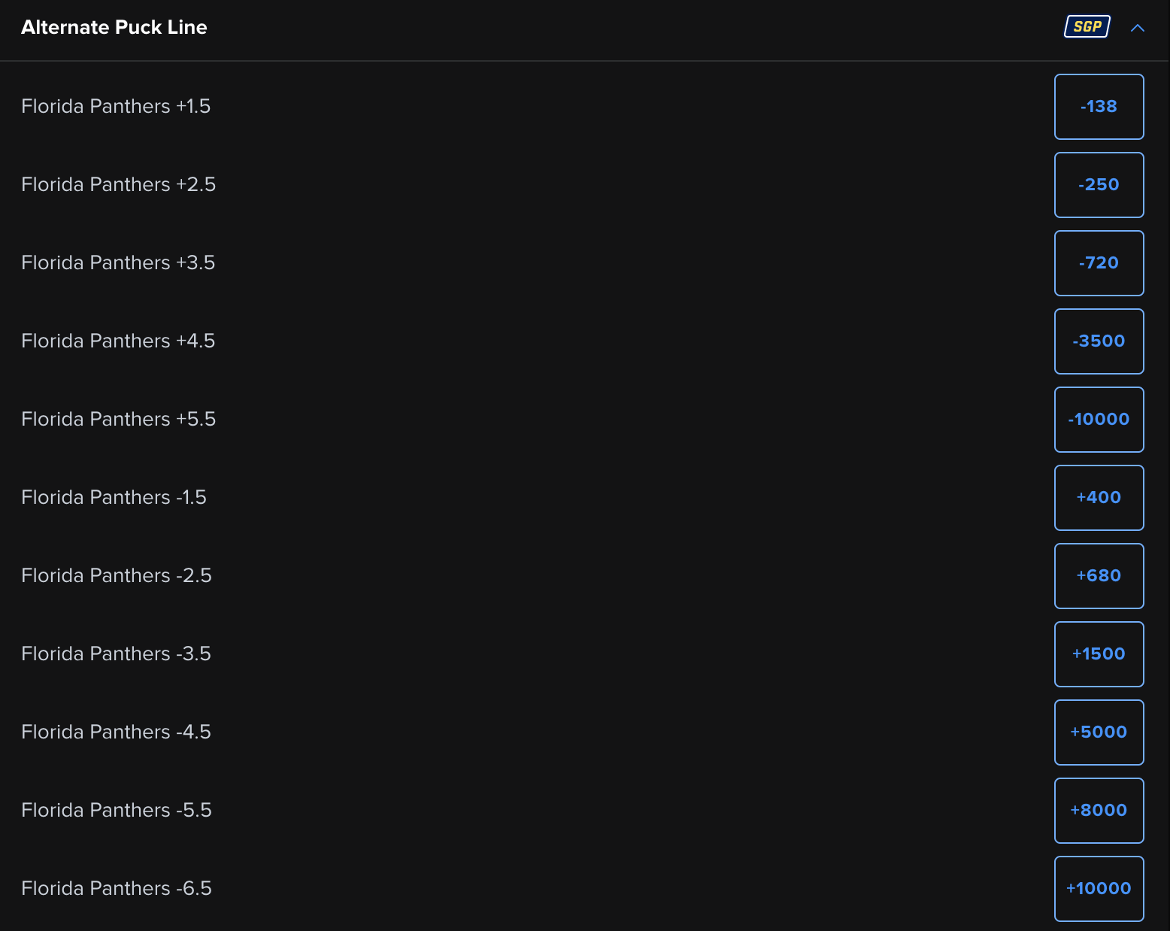Click the Florida Panthers +5.5 label
The width and height of the screenshot is (1170, 931).
click(119, 419)
